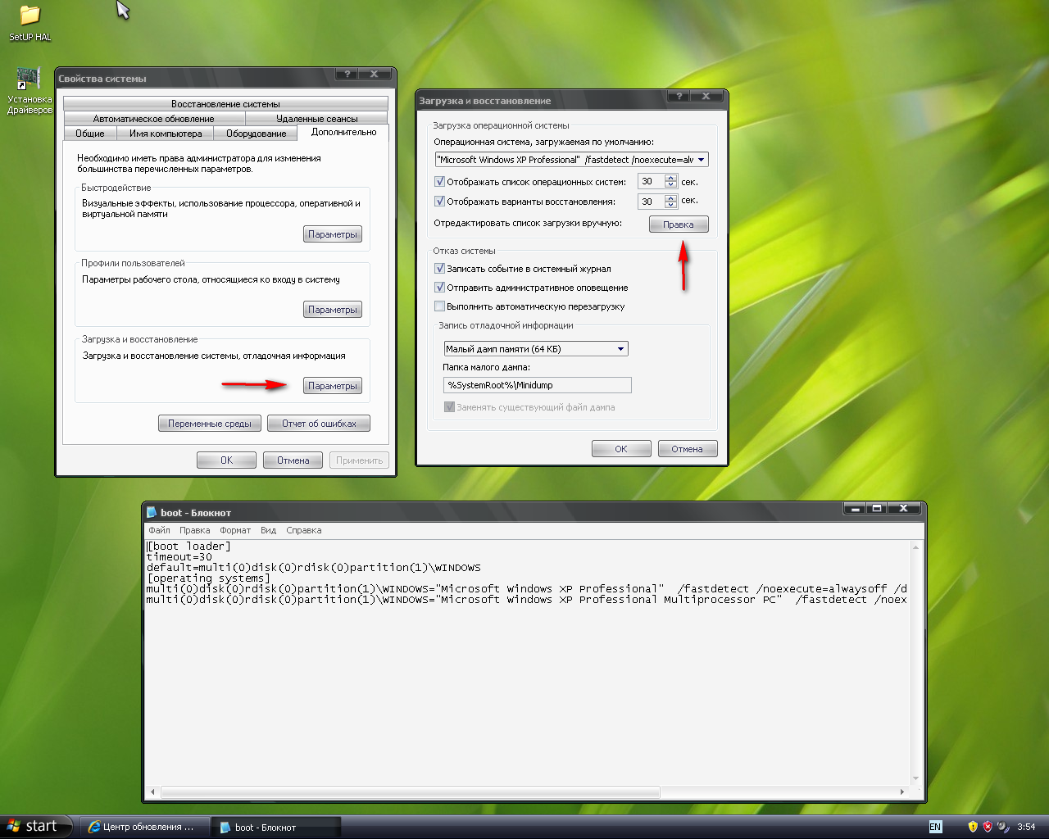1049x839 pixels.
Task: Switch to the Имя компьютера tab
Action: click(166, 134)
